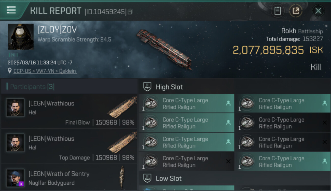Select Wrathious Final Blow participant entry
The image size is (331, 191).
click(x=69, y=111)
